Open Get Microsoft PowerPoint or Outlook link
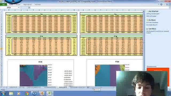 [x=157, y=32]
